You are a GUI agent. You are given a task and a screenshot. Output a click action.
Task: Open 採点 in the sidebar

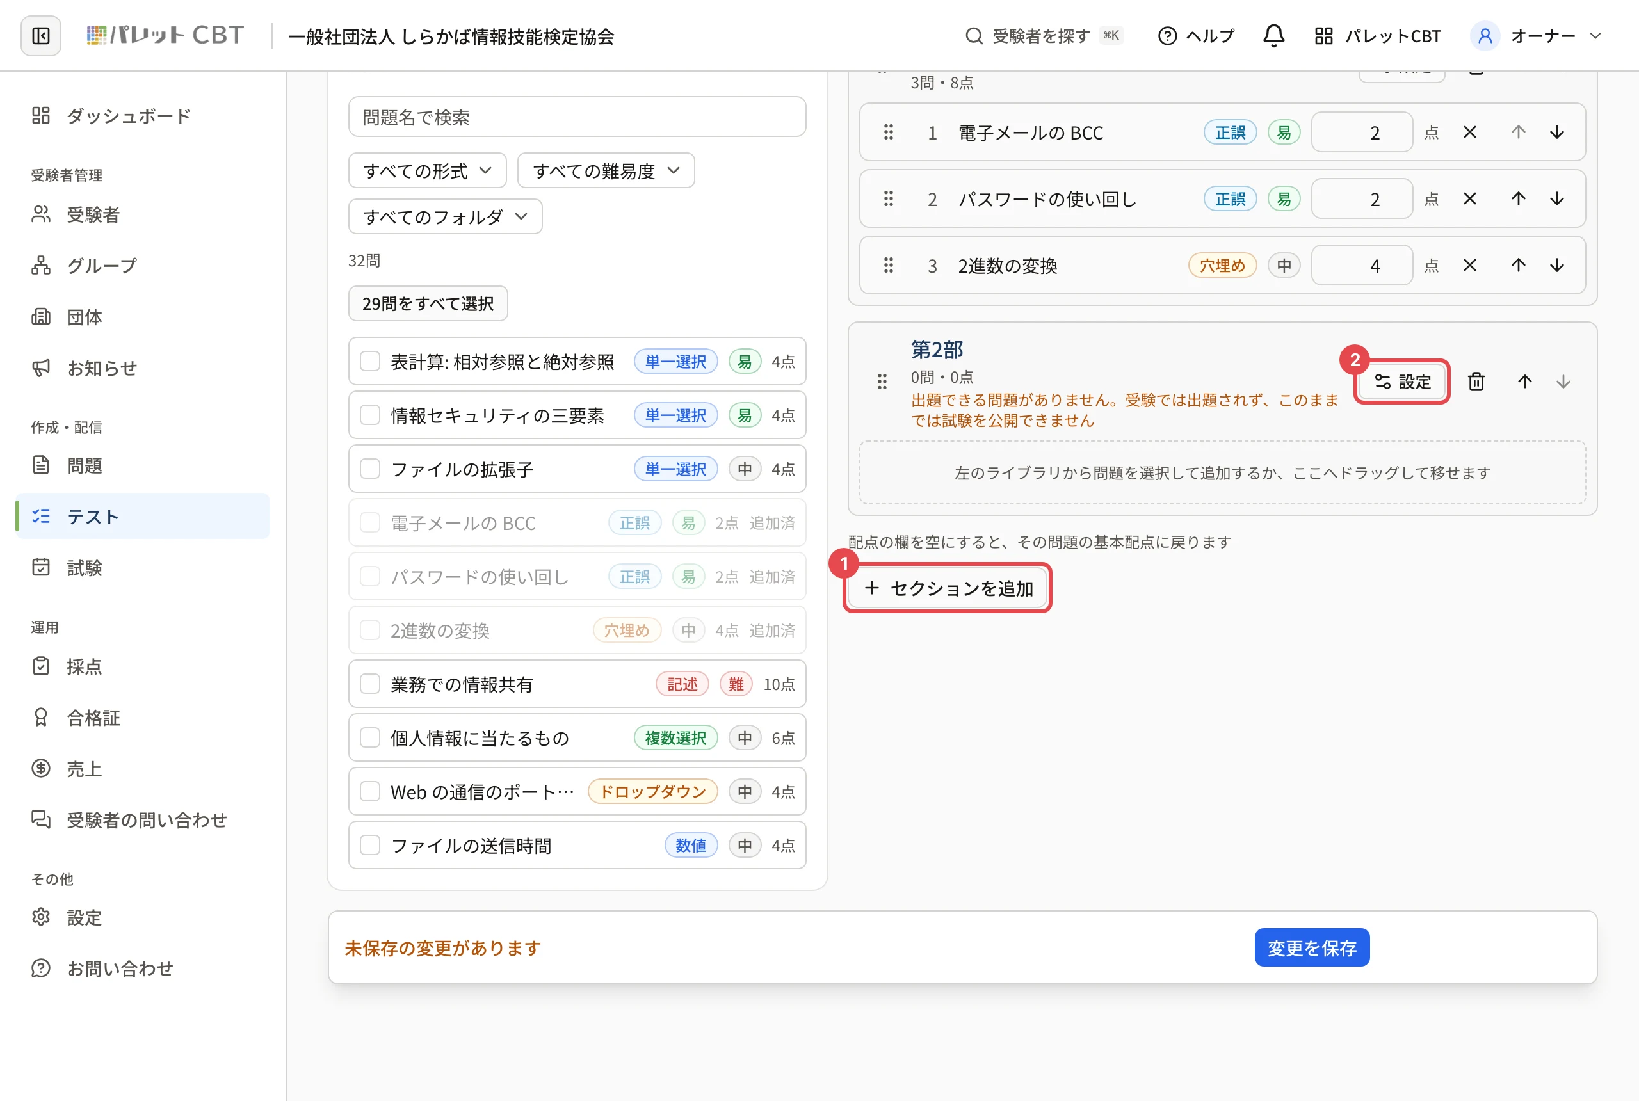(143, 666)
